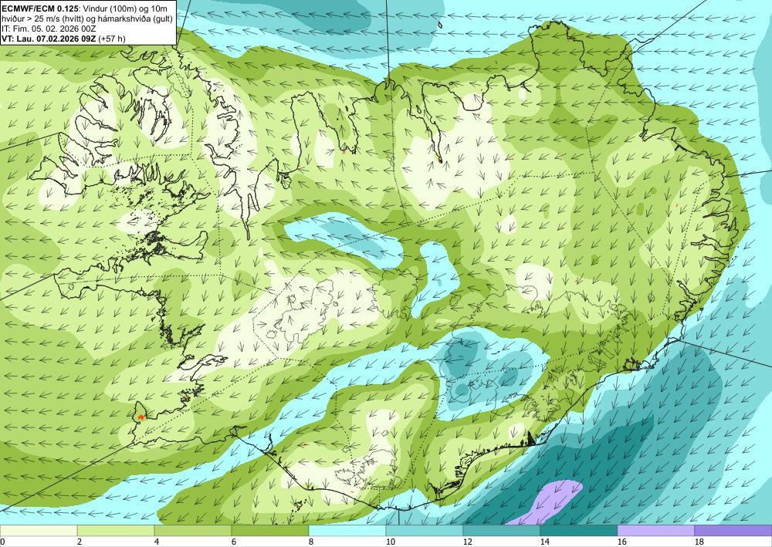Click the medium green 4–6 m/s legend swatch
The image size is (772, 547).
point(193,531)
